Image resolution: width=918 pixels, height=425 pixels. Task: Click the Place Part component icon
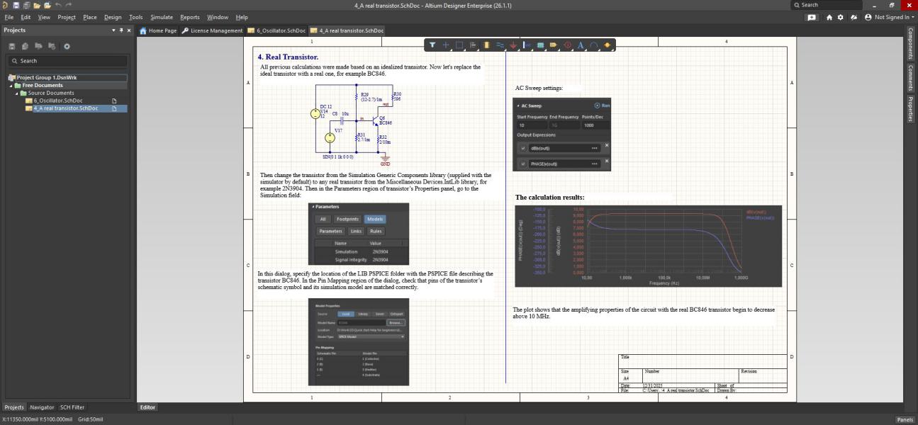point(486,45)
